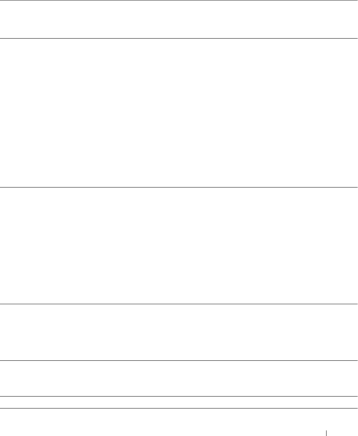358x436 pixels.
Task: Click the far left end of the tallest row
Action: 3,113
